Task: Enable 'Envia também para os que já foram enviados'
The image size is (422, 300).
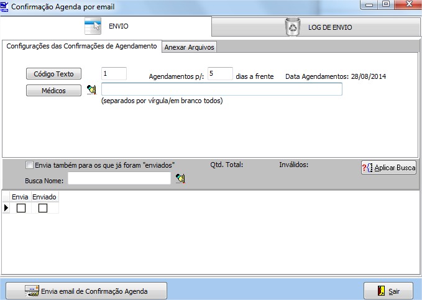Action: point(29,165)
